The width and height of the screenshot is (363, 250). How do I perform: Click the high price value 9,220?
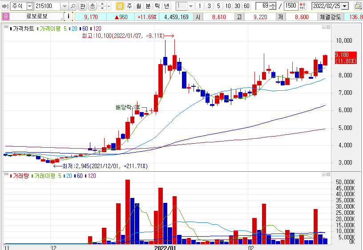click(x=260, y=17)
